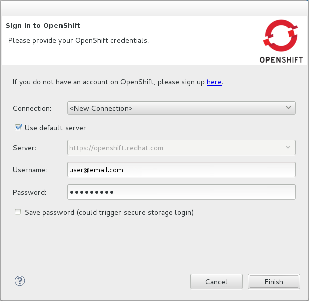Focus the Username input field

181,170
